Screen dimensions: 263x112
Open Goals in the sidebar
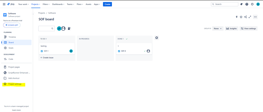tap(16, 48)
